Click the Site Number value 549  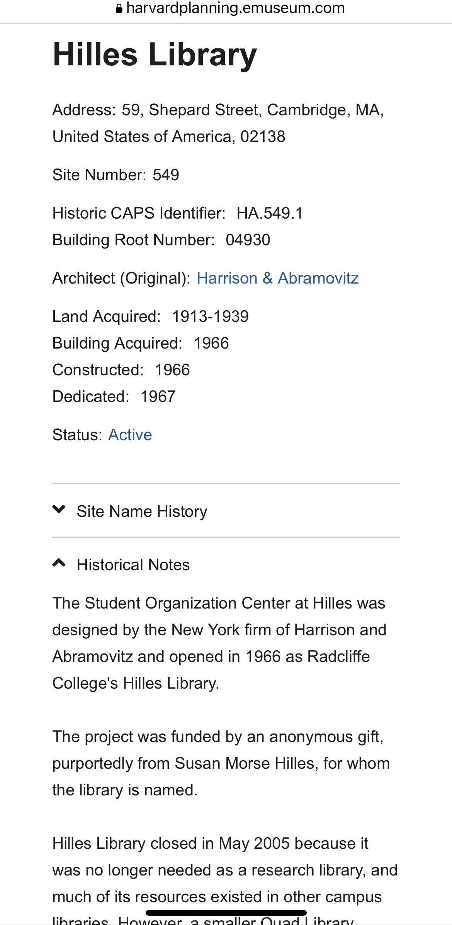[166, 175]
